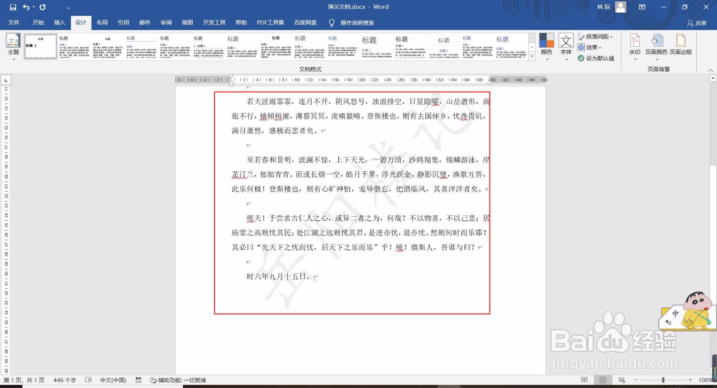Switch to Read Mode view
The width and height of the screenshot is (717, 388).
pyautogui.click(x=584, y=380)
